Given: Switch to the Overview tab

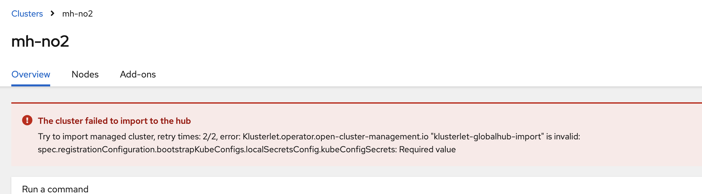Looking at the screenshot, I should pyautogui.click(x=31, y=74).
